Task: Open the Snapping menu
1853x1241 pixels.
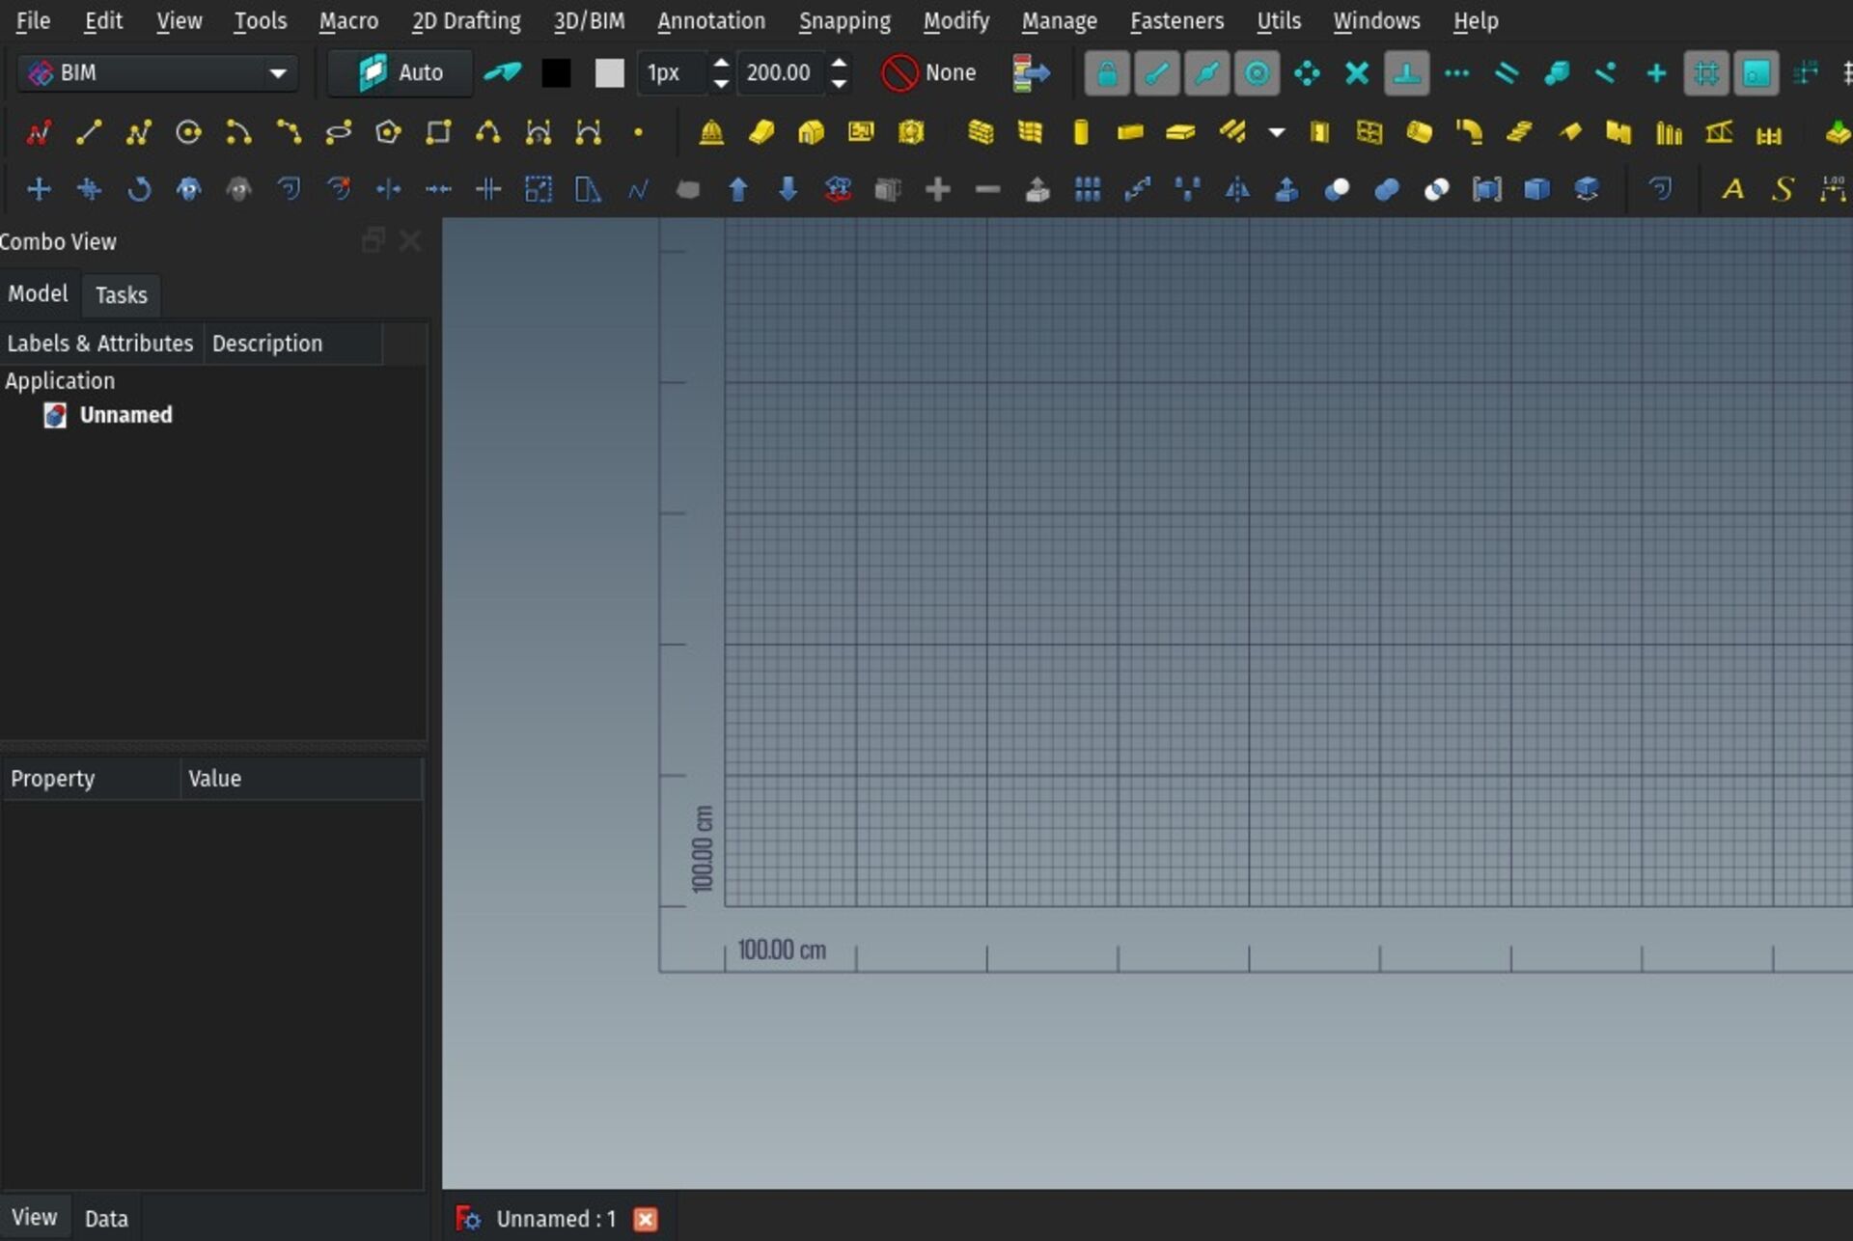Action: [x=844, y=20]
